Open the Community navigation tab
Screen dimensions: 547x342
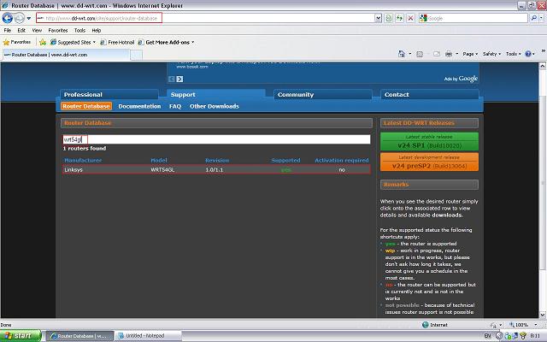[323, 95]
